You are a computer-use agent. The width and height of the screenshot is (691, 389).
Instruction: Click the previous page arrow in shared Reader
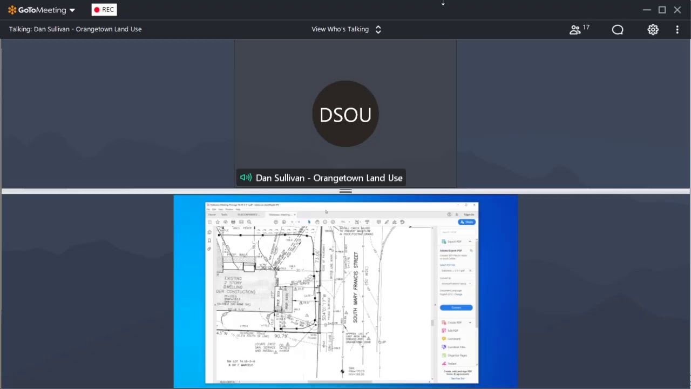(276, 222)
